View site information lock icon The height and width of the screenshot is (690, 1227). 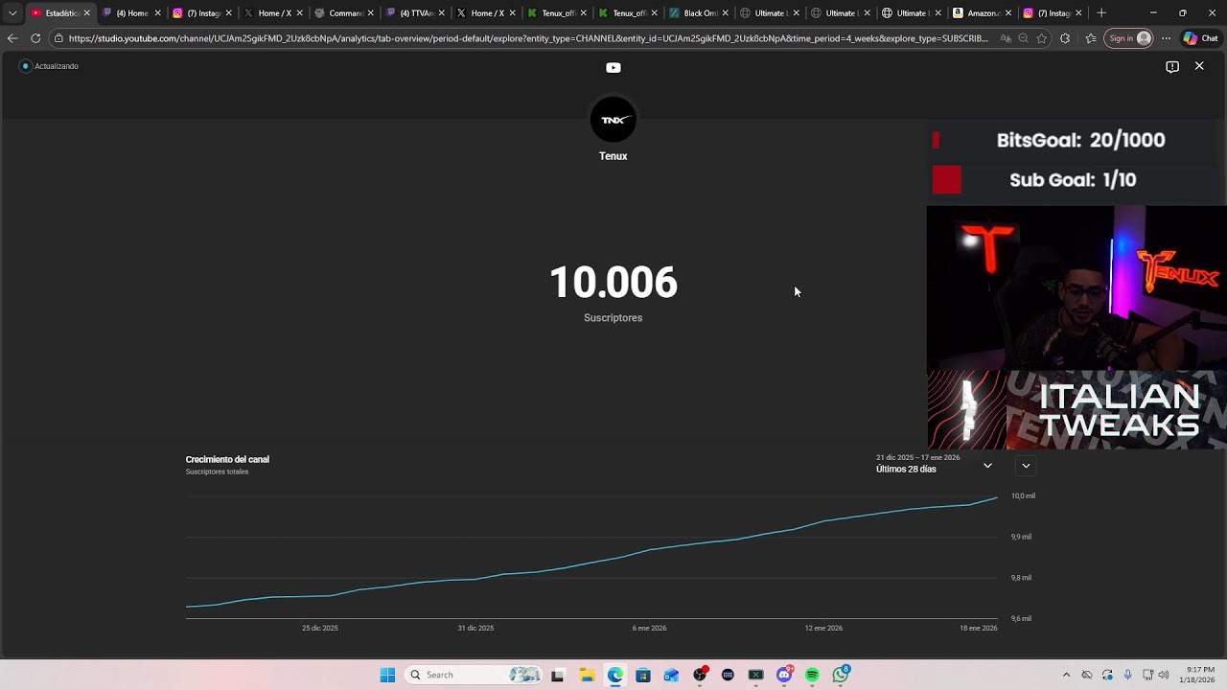(x=58, y=38)
